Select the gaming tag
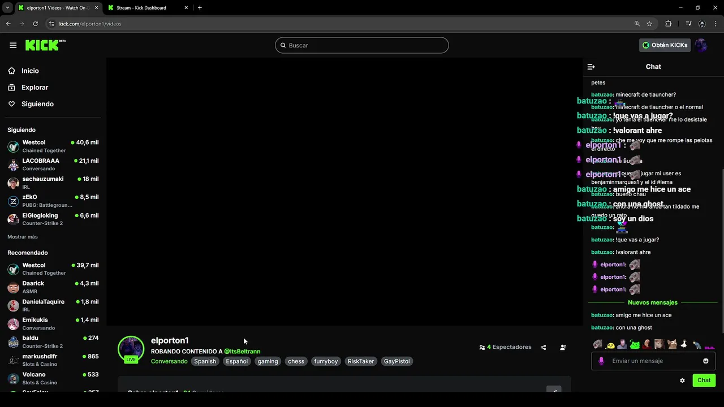 [268, 361]
